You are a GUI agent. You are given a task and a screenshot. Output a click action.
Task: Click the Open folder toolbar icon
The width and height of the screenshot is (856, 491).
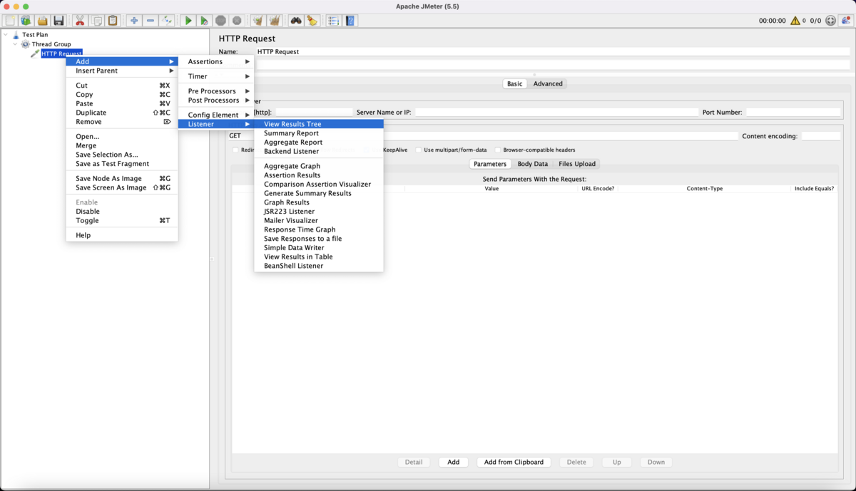43,21
